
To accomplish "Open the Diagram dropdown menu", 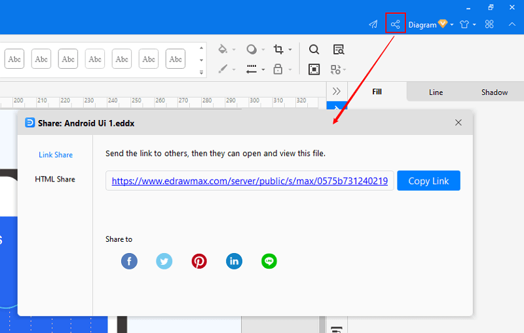I will (431, 24).
